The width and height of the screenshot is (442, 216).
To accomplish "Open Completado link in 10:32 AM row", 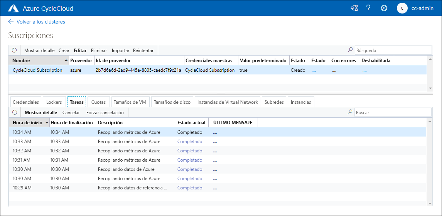I will pyautogui.click(x=190, y=150).
